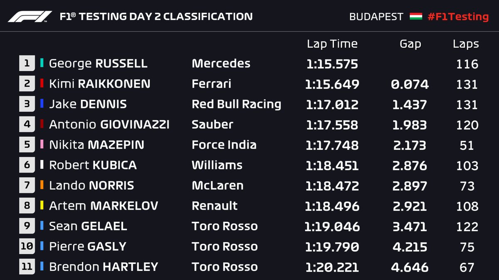Click the F1 logo icon
Image resolution: width=499 pixels, height=280 pixels.
[30, 17]
